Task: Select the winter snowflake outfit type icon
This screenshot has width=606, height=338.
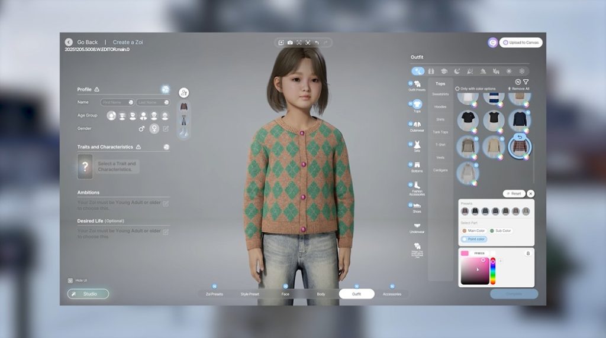Action: [521, 71]
